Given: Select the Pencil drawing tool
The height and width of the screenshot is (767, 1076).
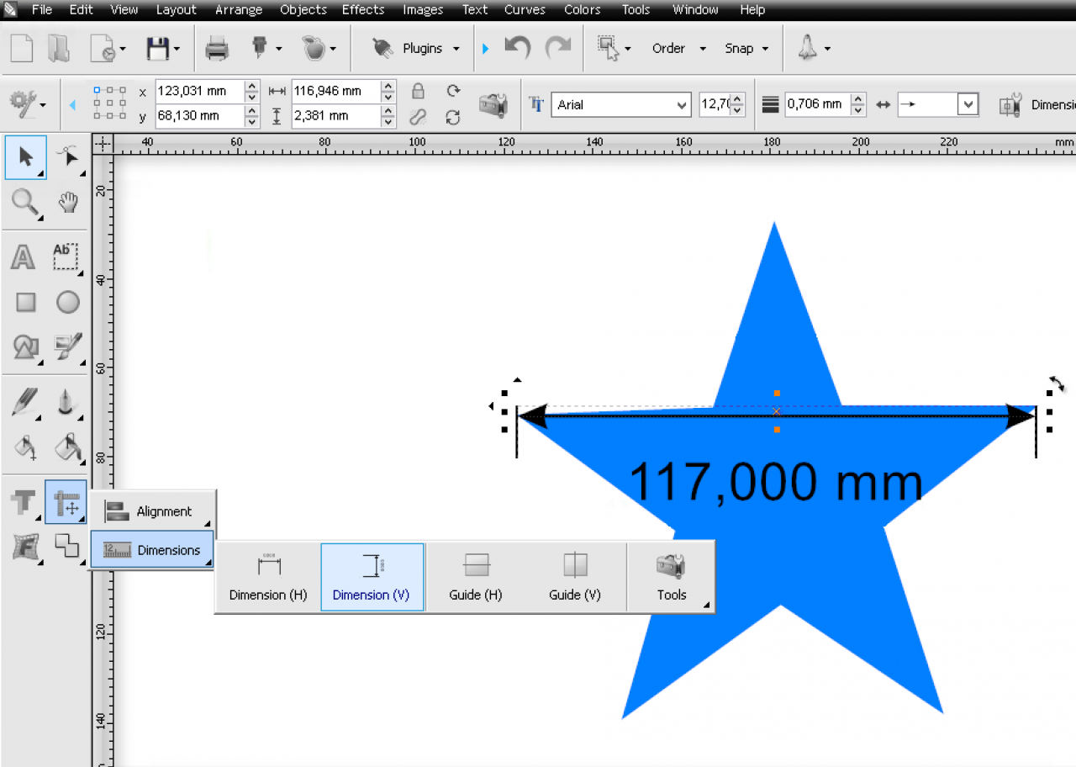Looking at the screenshot, I should (x=24, y=402).
